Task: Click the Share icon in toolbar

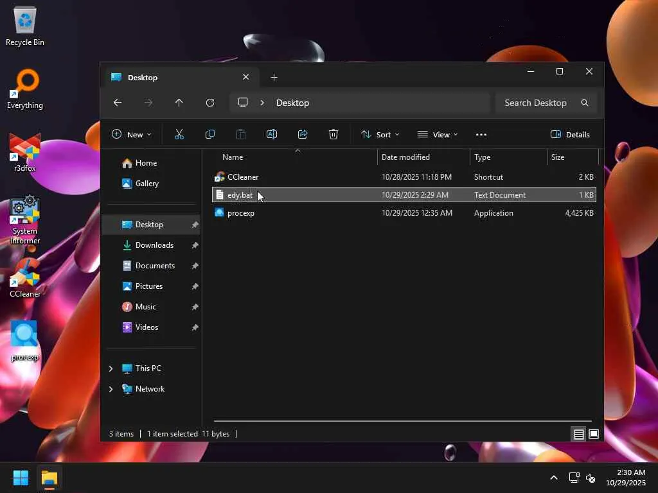Action: click(303, 134)
